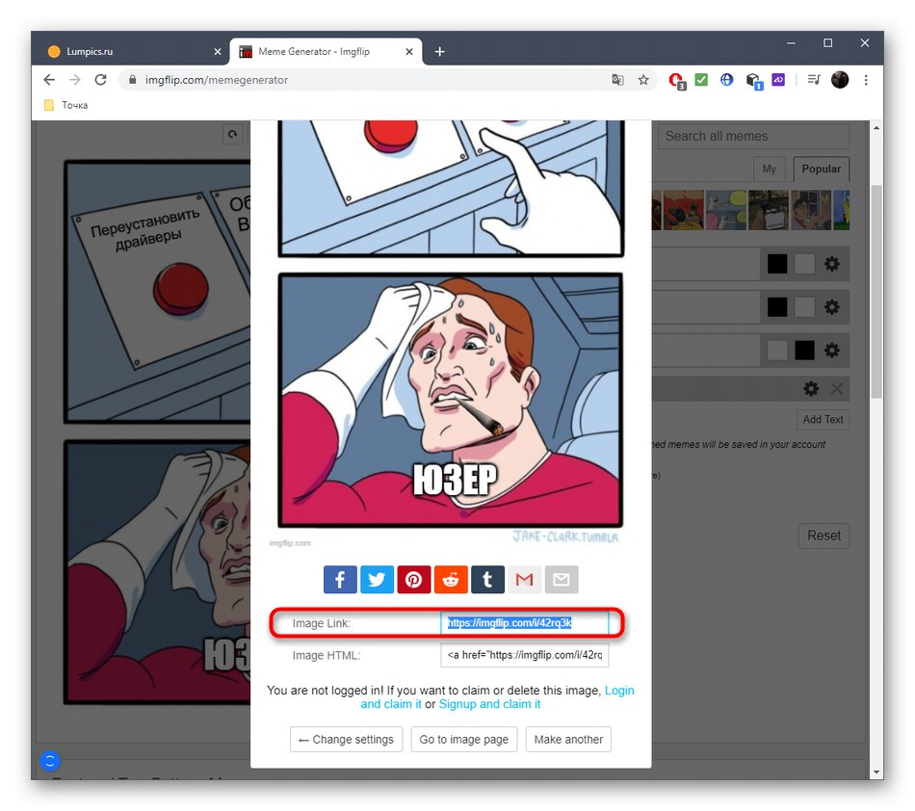This screenshot has height=811, width=915.
Task: Open the media control playlist icon
Action: (814, 80)
